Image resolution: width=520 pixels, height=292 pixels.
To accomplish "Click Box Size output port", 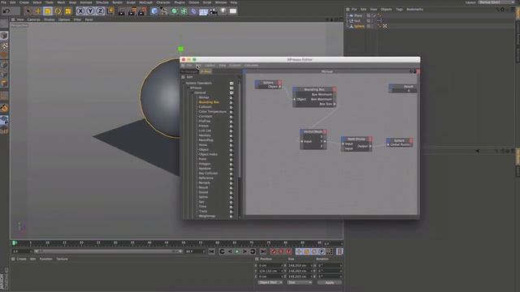I will [334, 104].
